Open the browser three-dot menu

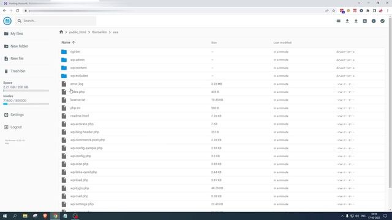pyautogui.click(x=388, y=11)
